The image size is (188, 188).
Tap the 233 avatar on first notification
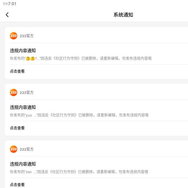tap(14, 36)
